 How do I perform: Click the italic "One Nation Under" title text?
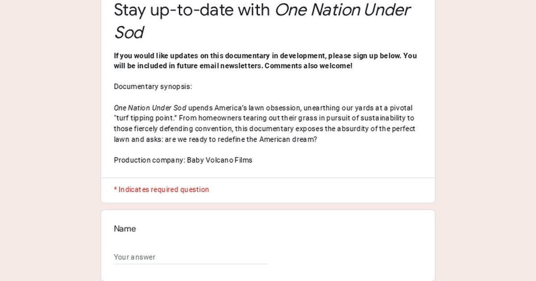(342, 10)
